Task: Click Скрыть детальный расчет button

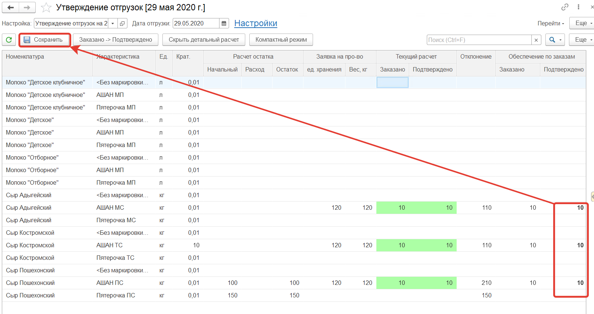Action: [204, 40]
